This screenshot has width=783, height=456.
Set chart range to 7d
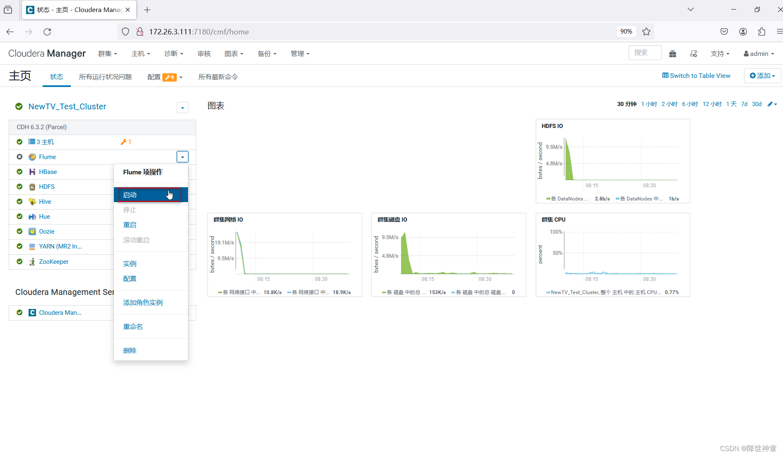tap(744, 104)
